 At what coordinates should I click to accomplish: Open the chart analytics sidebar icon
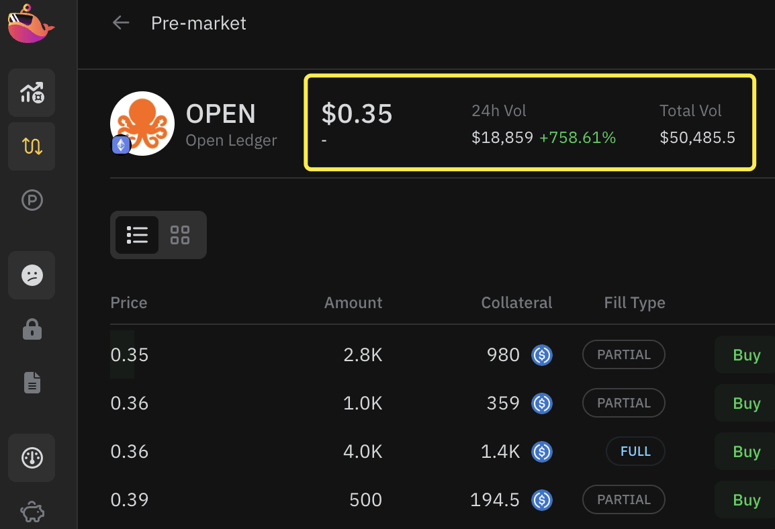32,93
